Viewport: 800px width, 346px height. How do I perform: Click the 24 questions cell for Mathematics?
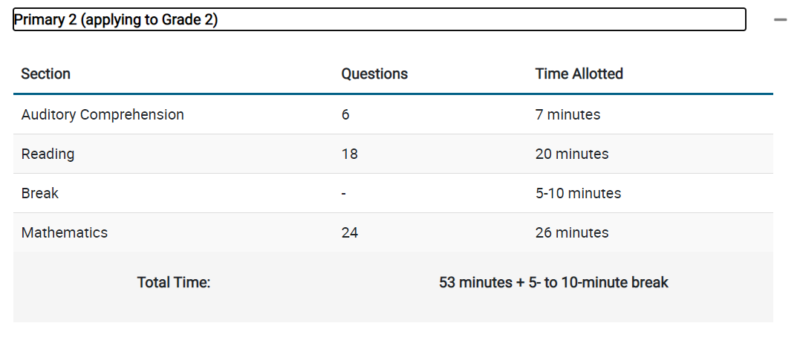pyautogui.click(x=350, y=232)
